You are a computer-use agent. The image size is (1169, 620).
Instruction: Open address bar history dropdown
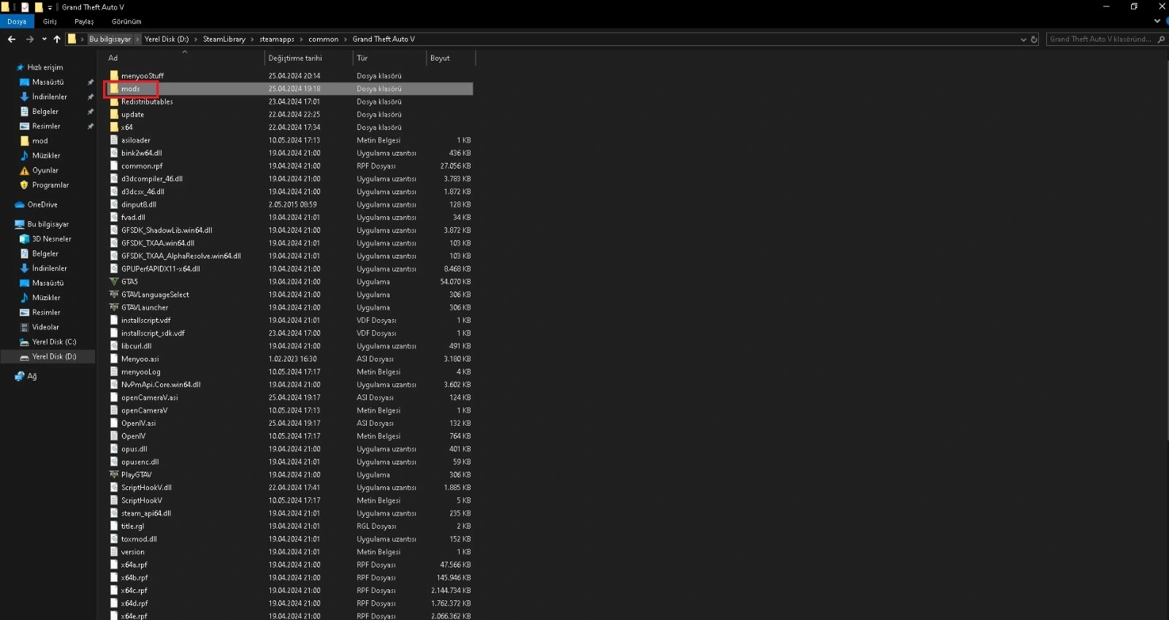1023,39
